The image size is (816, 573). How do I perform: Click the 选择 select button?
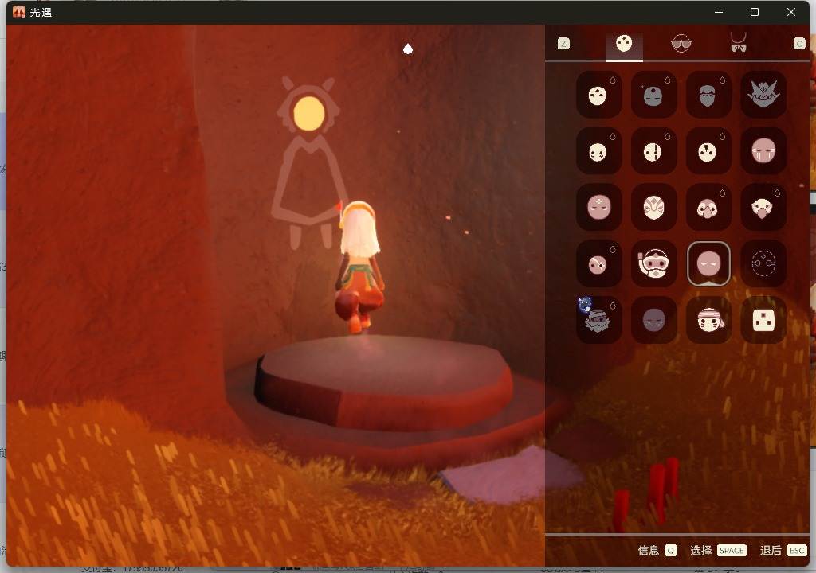718,550
